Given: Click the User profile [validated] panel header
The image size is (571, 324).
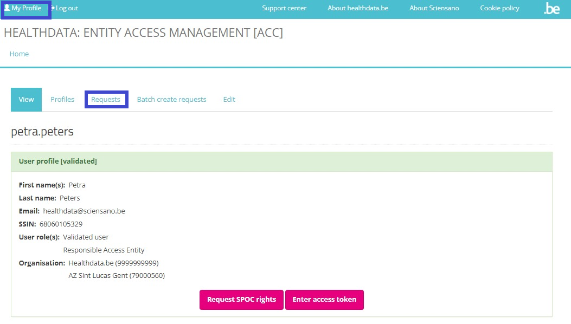Looking at the screenshot, I should coord(58,161).
